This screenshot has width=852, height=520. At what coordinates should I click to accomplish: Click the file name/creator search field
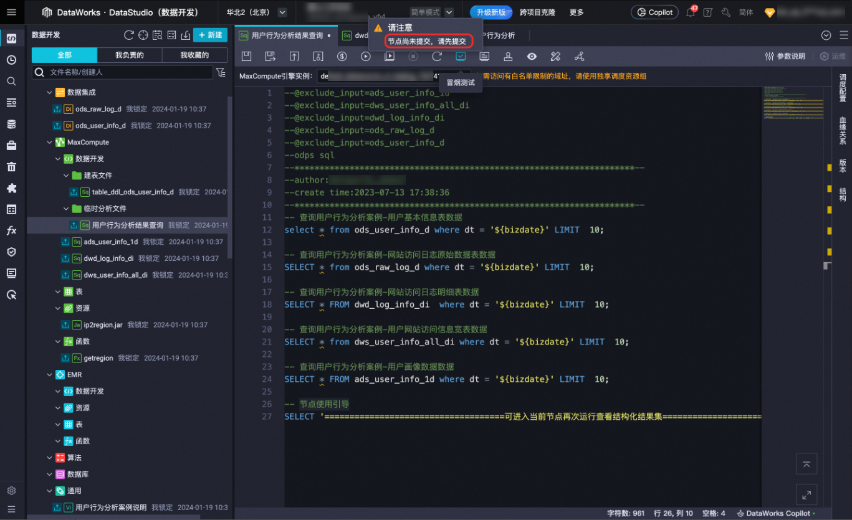coord(123,72)
